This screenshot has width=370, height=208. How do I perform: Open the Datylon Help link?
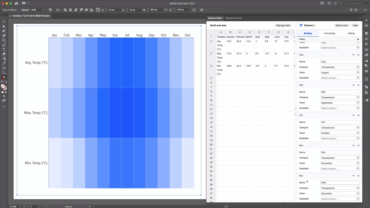pos(355,25)
